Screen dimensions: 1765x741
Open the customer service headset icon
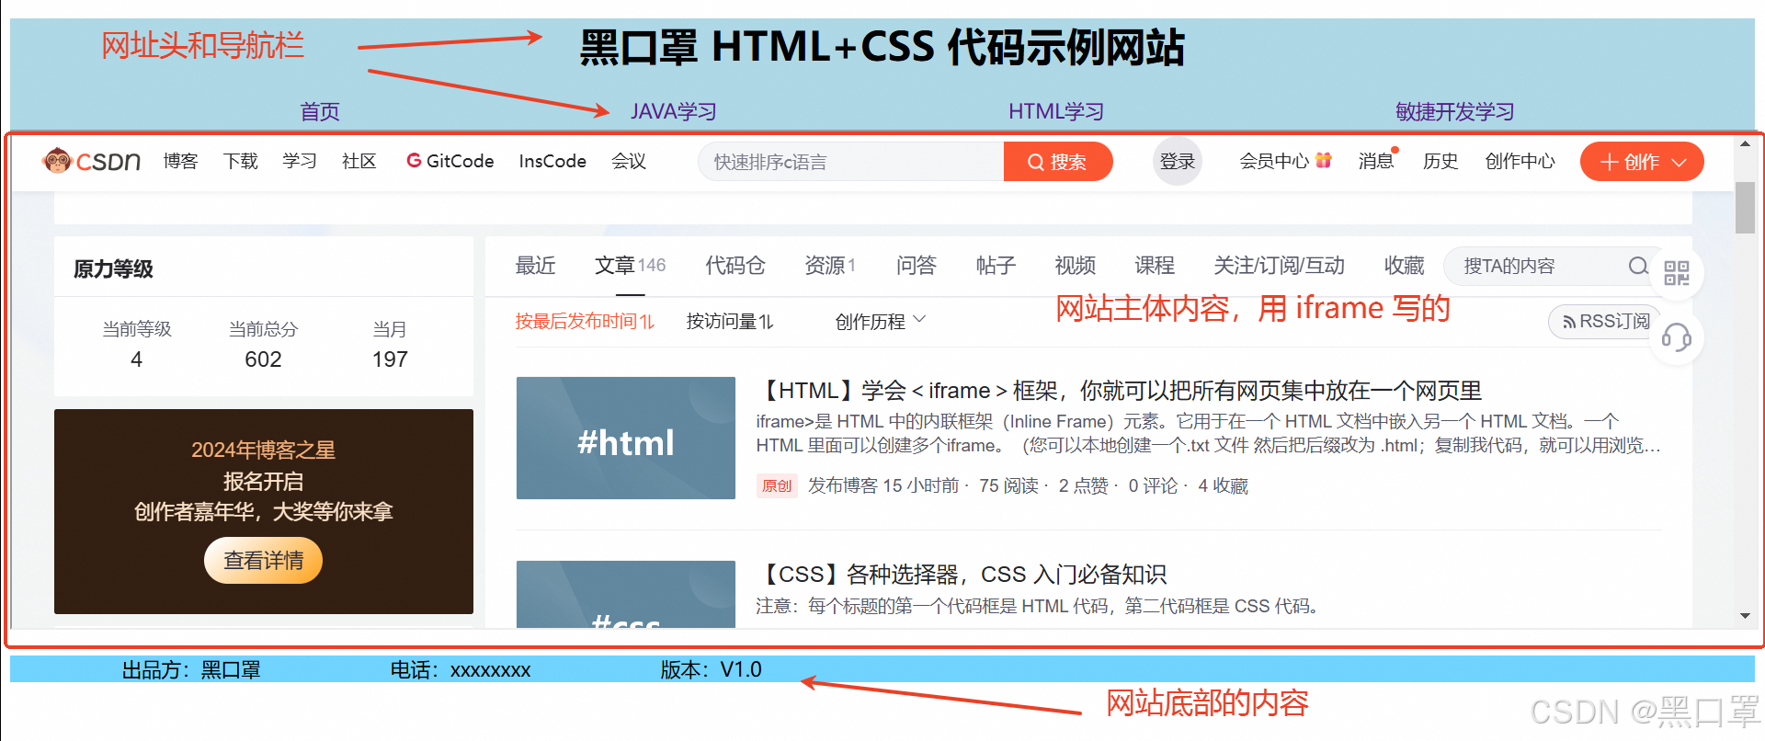(x=1677, y=337)
